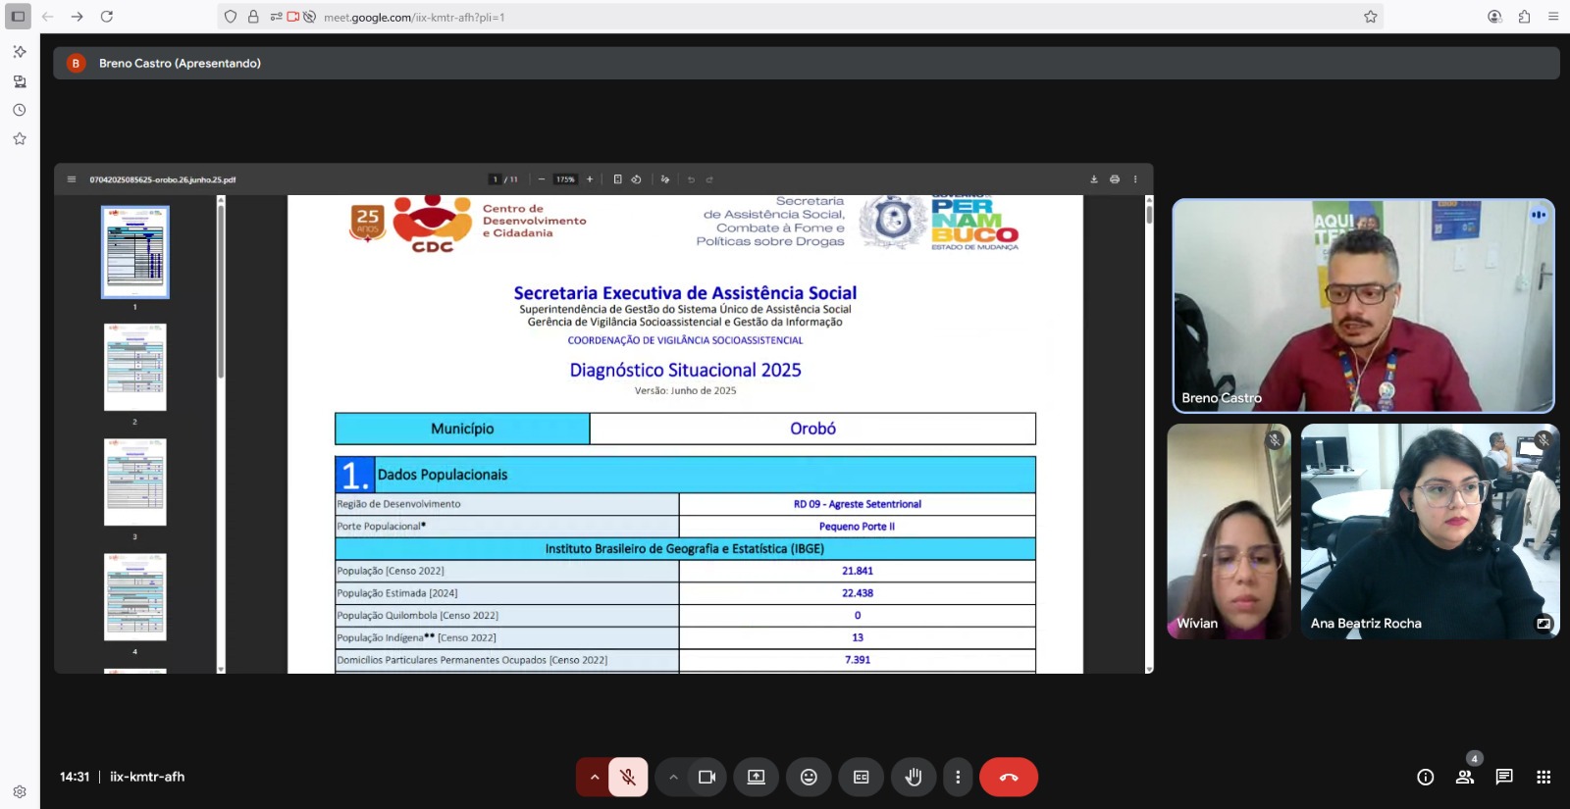Send a reaction with emoji button
This screenshot has width=1570, height=809.
tap(809, 777)
